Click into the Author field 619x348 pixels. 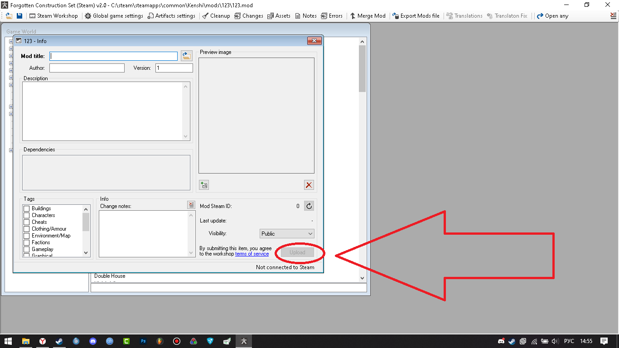pos(87,68)
